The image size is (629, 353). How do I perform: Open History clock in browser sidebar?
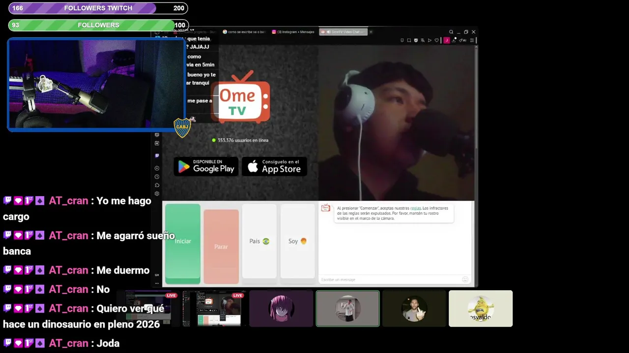click(157, 176)
